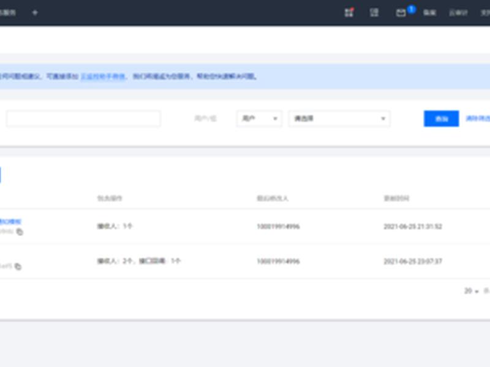Select the 接收人: 1个 cell
490x367 pixels.
click(115, 226)
